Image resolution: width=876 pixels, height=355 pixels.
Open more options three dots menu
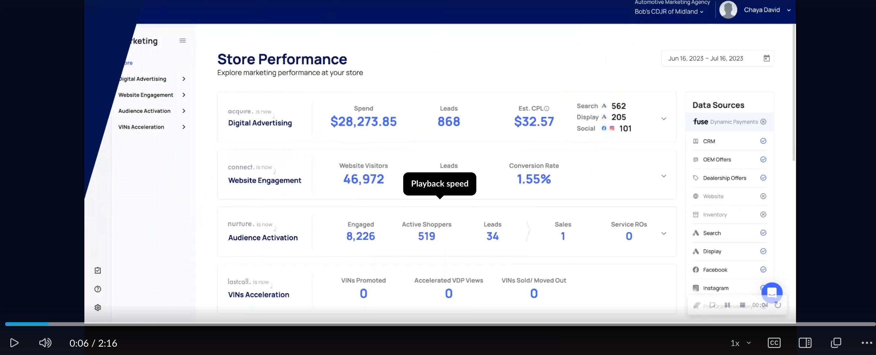click(866, 343)
